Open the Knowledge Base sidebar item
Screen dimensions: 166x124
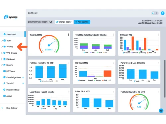[13, 77]
